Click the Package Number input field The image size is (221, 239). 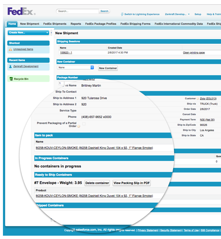tap(62, 83)
